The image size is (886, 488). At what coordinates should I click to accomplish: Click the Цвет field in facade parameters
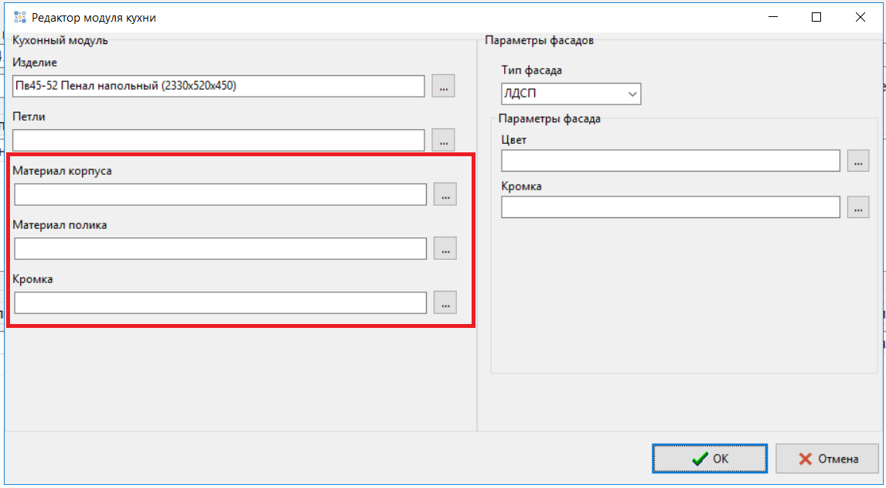click(670, 161)
